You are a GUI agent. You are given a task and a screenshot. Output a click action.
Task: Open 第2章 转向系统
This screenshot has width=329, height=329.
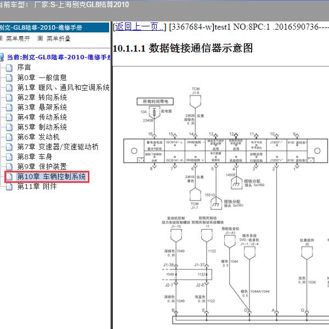point(42,97)
